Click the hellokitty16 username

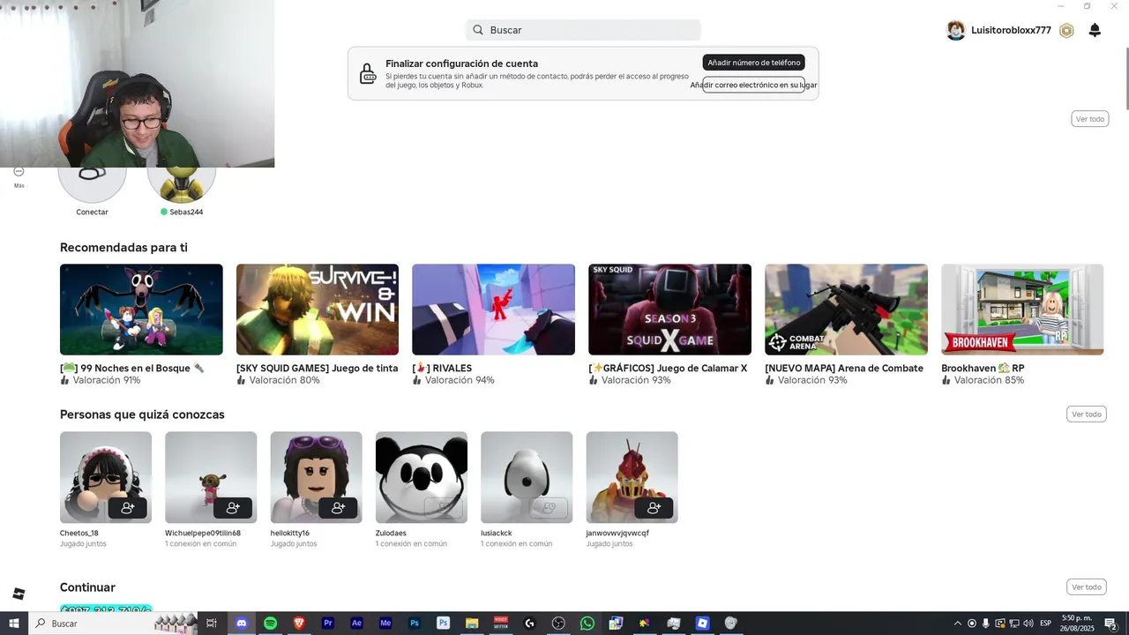click(289, 534)
